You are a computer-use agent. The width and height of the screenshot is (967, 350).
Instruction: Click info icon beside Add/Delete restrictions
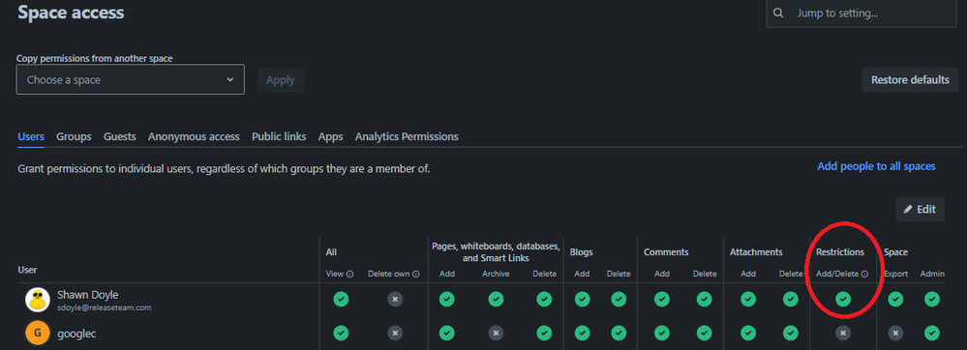[864, 275]
